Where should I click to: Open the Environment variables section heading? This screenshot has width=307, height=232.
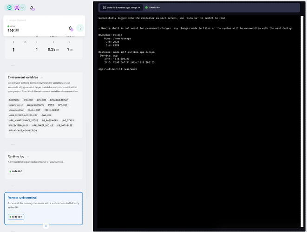pyautogui.click(x=23, y=77)
